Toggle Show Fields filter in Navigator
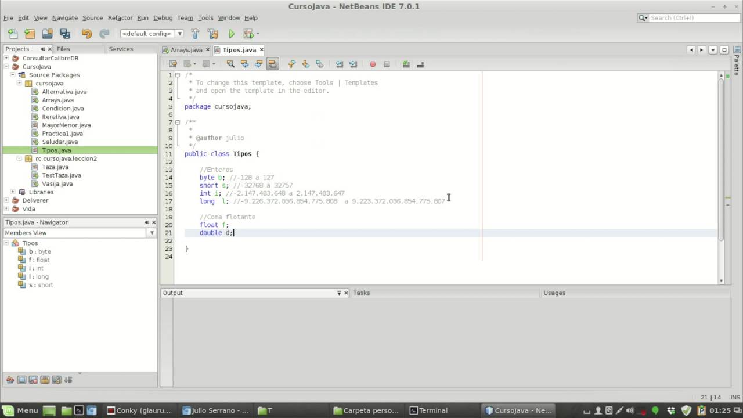Image resolution: width=743 pixels, height=418 pixels. 21,380
